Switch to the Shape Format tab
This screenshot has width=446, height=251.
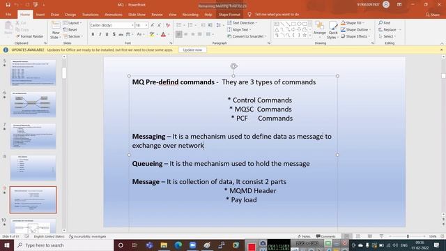[x=229, y=14]
